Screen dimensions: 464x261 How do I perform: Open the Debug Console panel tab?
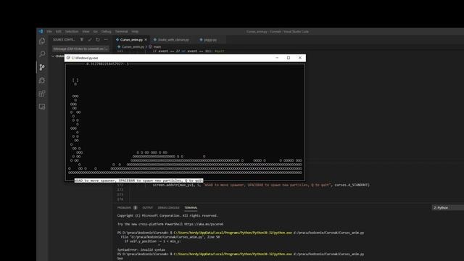[168, 208]
